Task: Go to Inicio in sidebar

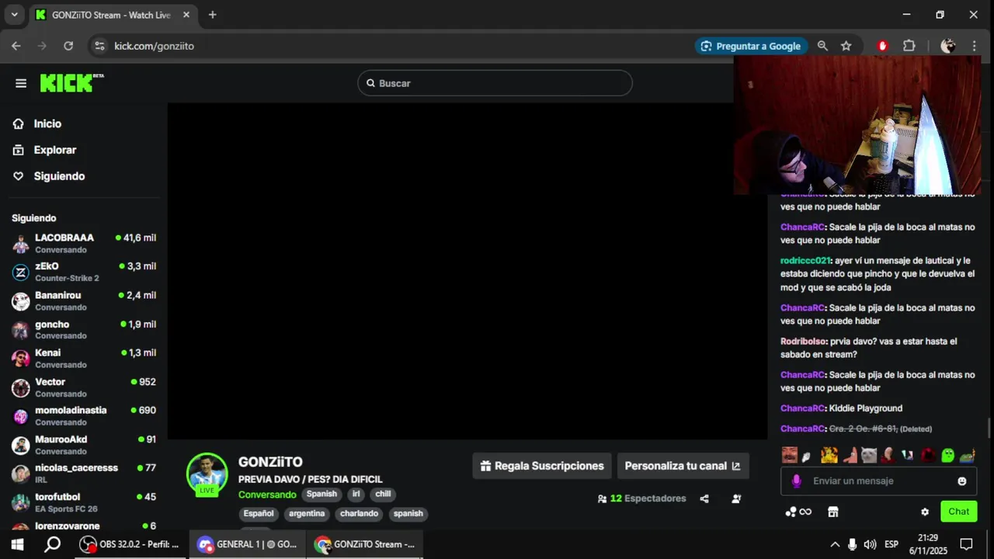Action: pyautogui.click(x=47, y=123)
